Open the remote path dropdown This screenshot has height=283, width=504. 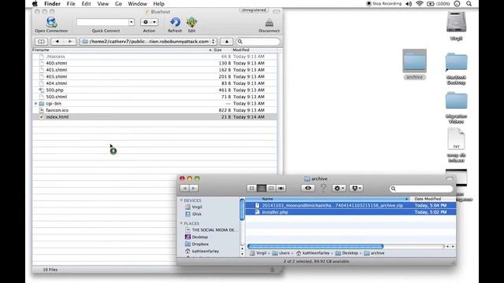[x=148, y=42]
